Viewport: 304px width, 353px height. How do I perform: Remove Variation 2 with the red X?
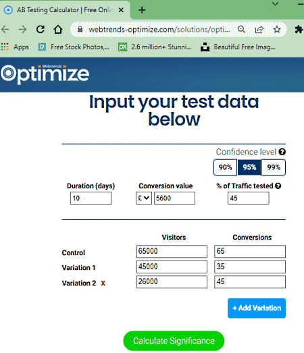[103, 283]
